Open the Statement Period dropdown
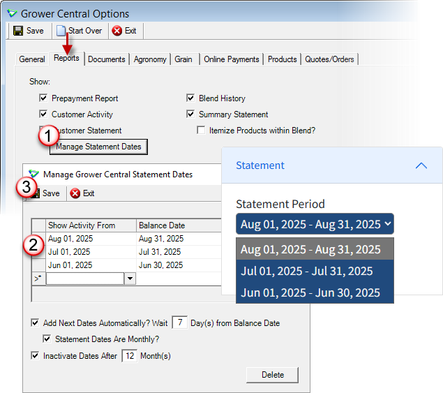The height and width of the screenshot is (393, 443). pyautogui.click(x=315, y=224)
